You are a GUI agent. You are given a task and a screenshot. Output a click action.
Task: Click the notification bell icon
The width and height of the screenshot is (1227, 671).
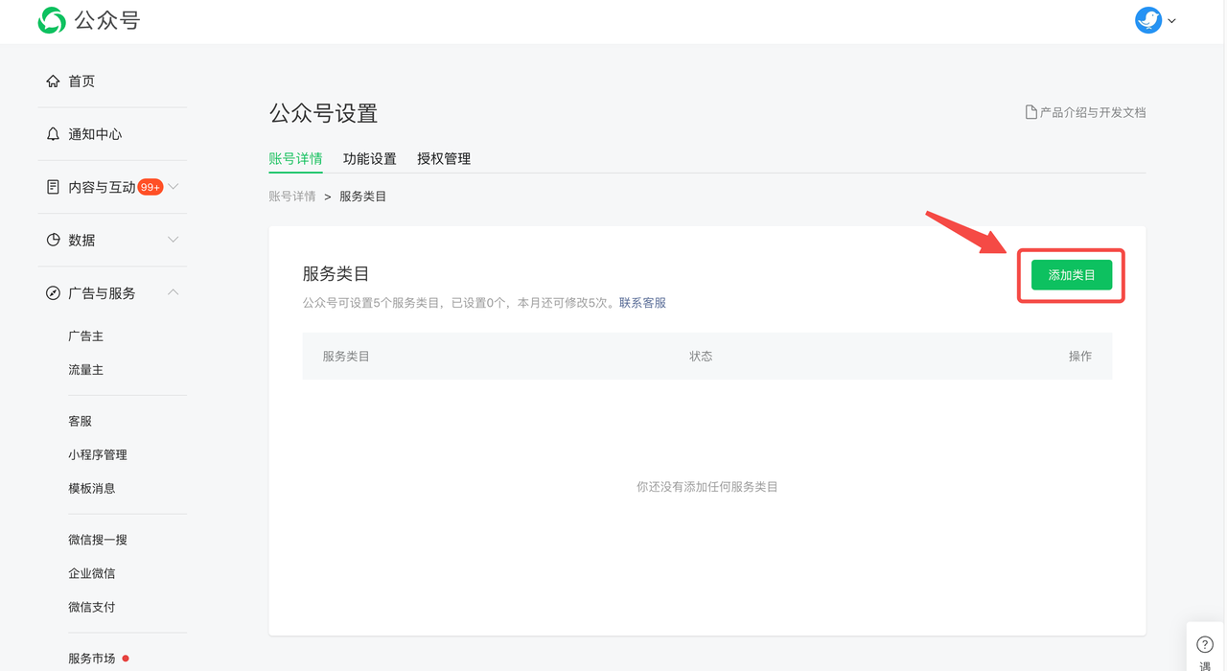[x=53, y=134]
